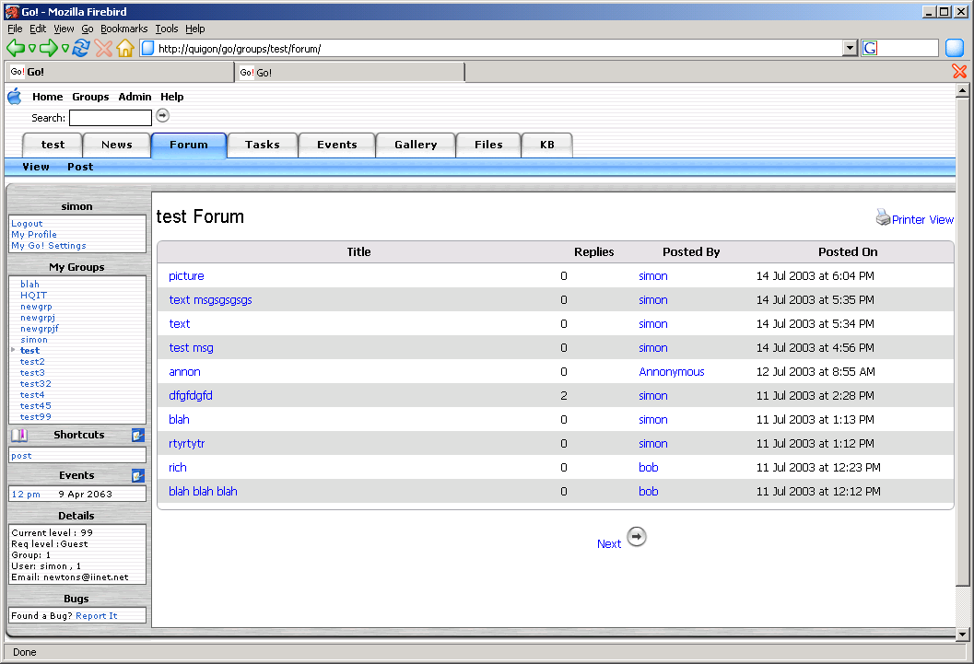Open the 12 pm event link
The width and height of the screenshot is (974, 664).
(x=26, y=494)
